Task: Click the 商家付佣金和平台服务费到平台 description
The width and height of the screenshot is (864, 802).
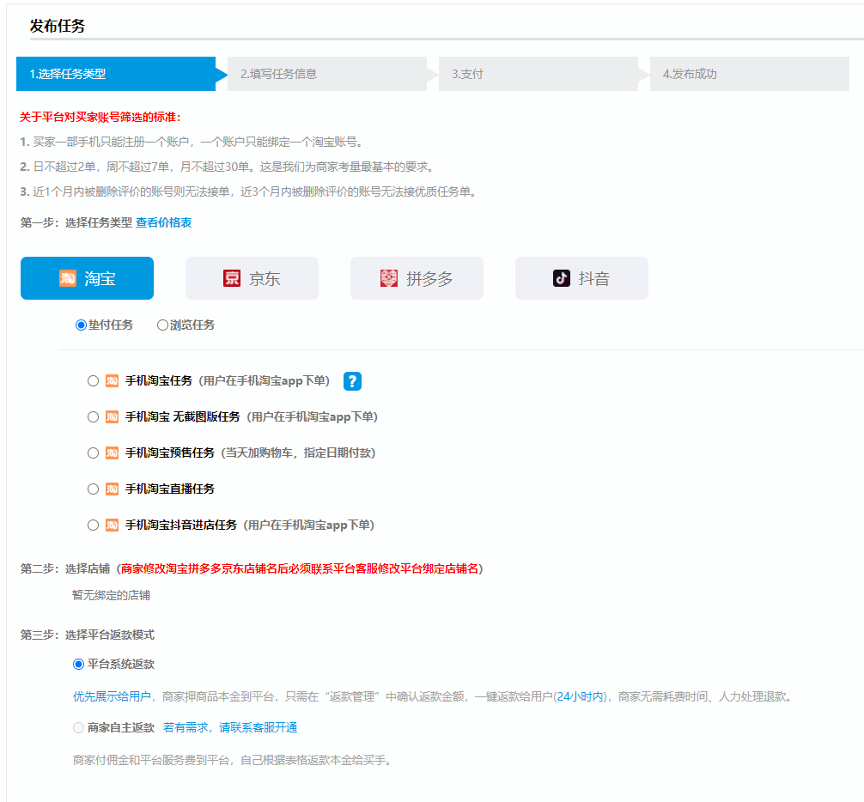Action: [232, 761]
